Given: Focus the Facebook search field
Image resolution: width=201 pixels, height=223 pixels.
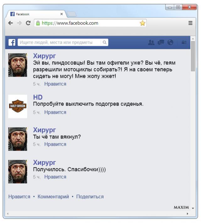Looking at the screenshot, I should point(60,42).
